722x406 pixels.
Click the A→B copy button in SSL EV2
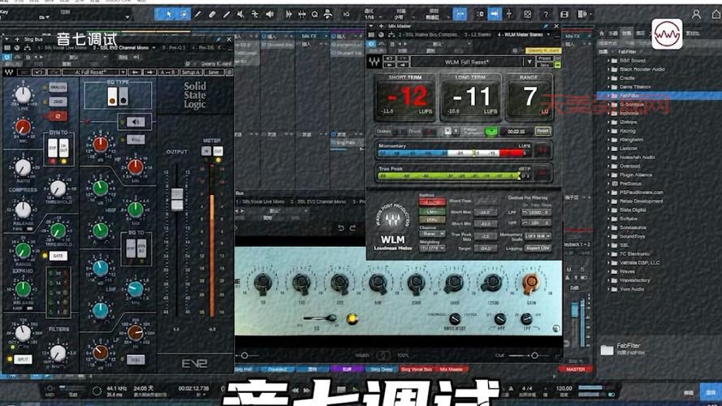167,72
